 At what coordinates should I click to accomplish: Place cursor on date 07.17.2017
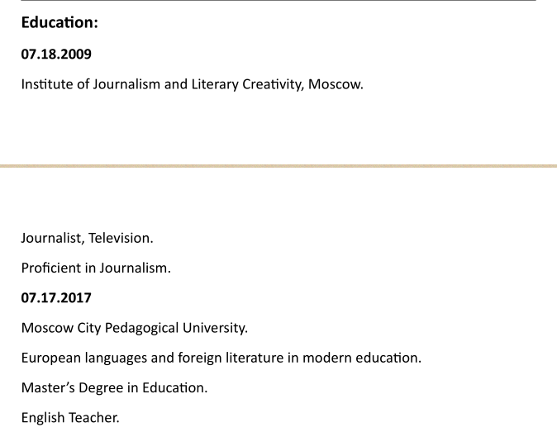(56, 297)
